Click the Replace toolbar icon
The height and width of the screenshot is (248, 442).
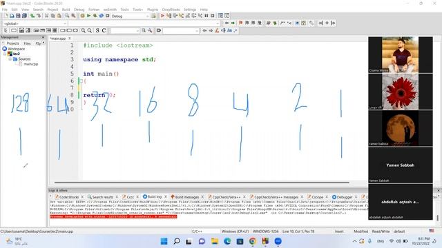point(73,16)
